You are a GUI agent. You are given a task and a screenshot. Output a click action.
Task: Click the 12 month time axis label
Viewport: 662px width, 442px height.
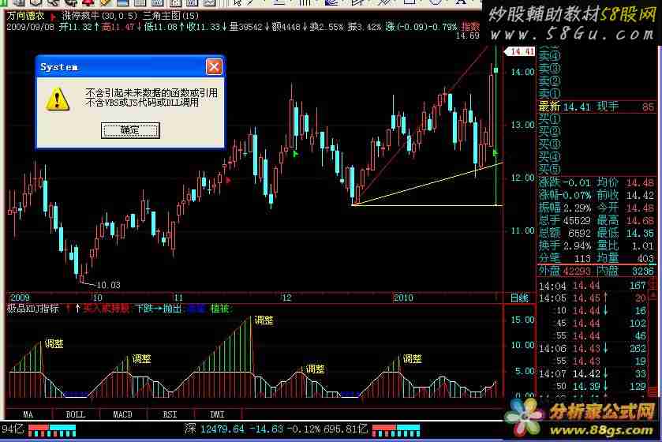286,298
